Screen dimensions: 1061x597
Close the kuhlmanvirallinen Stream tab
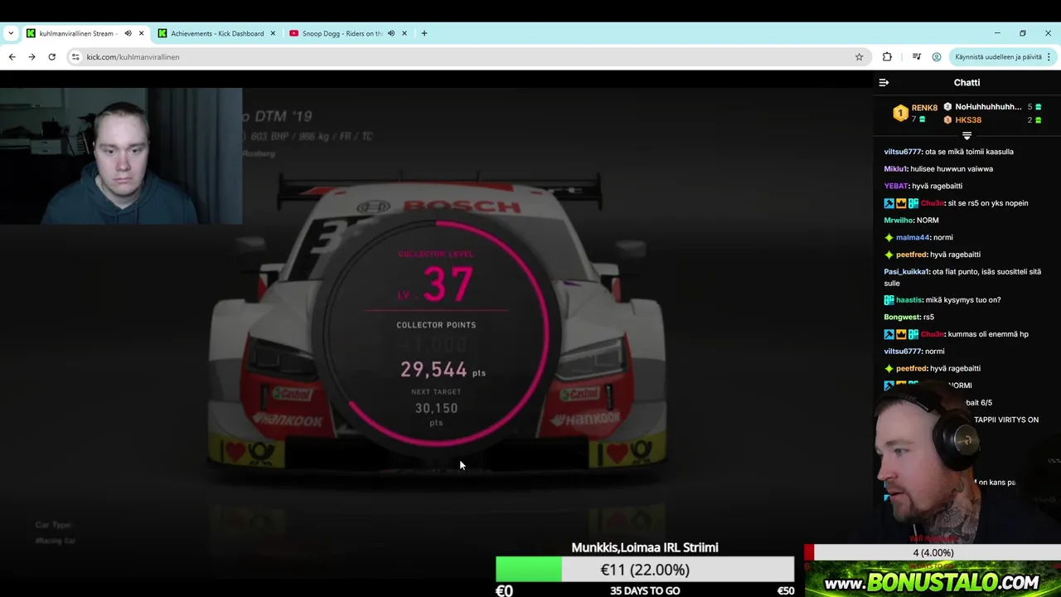(x=141, y=33)
